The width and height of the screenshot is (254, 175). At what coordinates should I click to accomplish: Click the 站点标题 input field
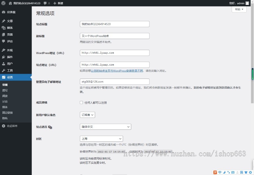pos(115,24)
